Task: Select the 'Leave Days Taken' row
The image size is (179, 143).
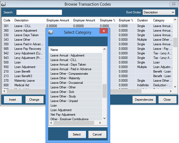Action: tap(24, 35)
